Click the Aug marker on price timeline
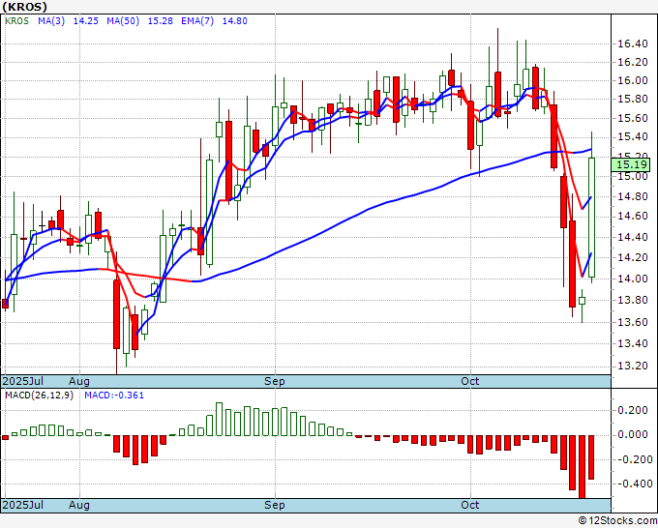This screenshot has width=658, height=528. (79, 381)
